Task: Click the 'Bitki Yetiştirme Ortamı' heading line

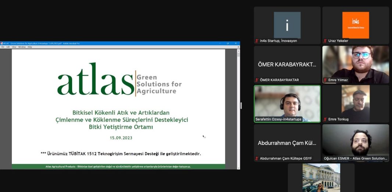Action: [121, 127]
